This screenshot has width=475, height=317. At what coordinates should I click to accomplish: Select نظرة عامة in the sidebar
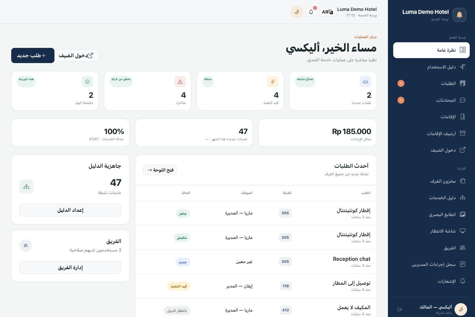tap(431, 50)
